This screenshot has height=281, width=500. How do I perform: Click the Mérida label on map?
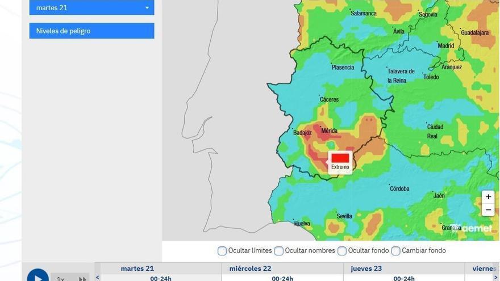[330, 131]
